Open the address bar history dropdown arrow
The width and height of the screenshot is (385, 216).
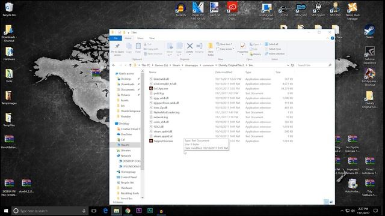click(288, 65)
